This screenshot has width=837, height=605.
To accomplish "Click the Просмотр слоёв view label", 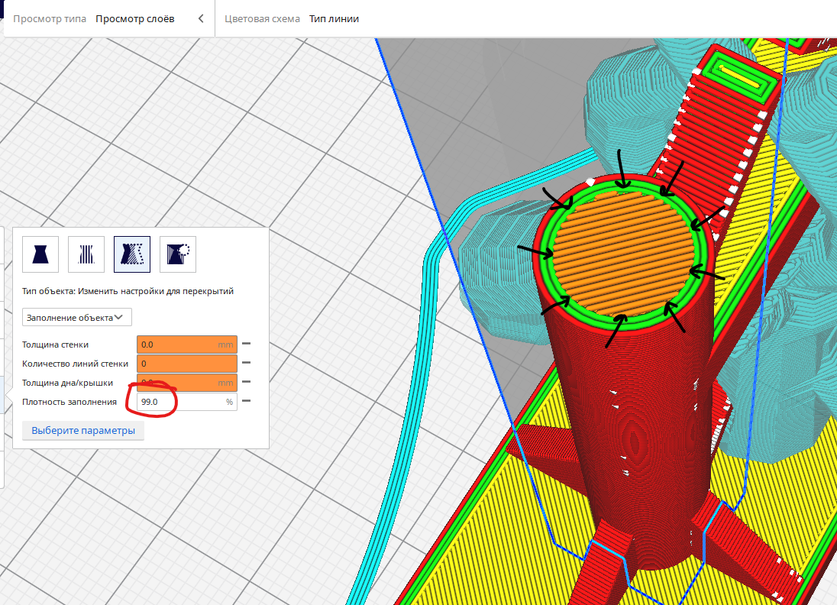I will pyautogui.click(x=134, y=18).
